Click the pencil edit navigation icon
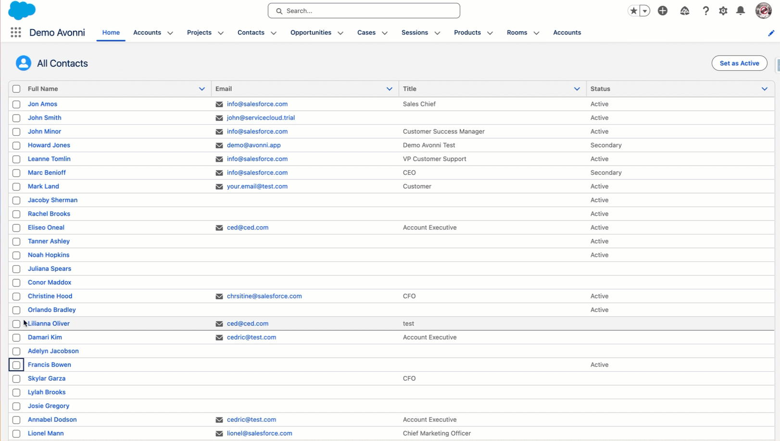This screenshot has height=441, width=780. pos(771,33)
